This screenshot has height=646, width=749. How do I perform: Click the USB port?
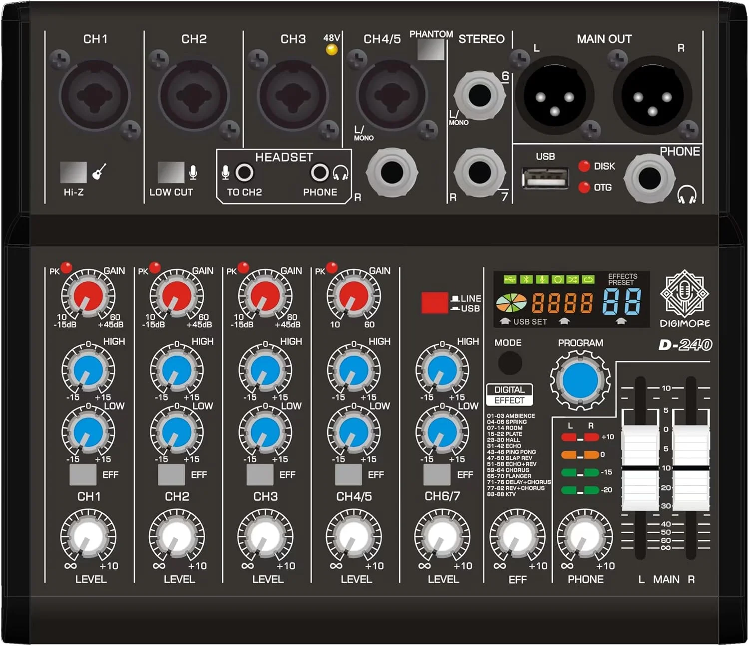pos(545,178)
